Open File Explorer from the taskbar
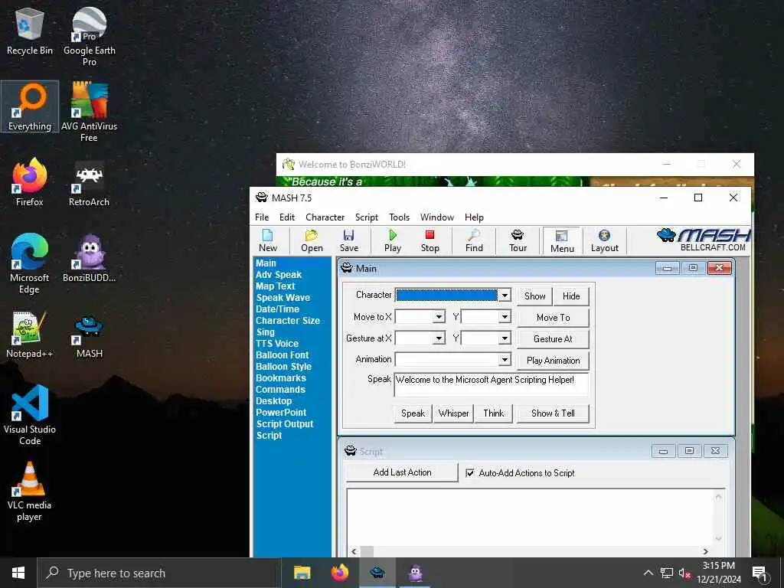The image size is (784, 588). pyautogui.click(x=302, y=573)
